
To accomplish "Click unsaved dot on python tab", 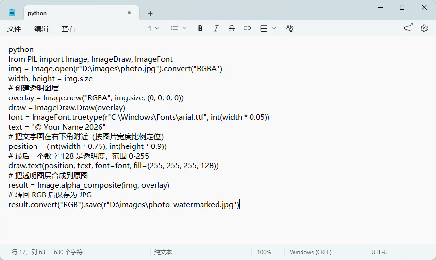I will pyautogui.click(x=129, y=13).
